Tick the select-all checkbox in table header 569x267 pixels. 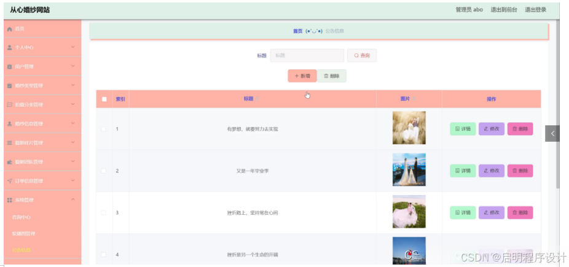click(104, 99)
